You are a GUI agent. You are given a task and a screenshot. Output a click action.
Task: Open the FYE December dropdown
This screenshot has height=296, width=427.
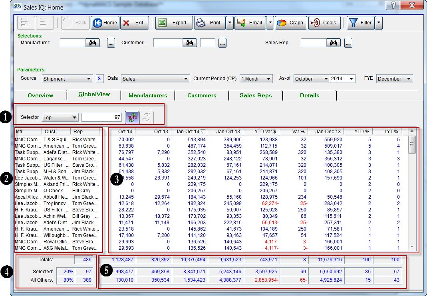pos(395,79)
